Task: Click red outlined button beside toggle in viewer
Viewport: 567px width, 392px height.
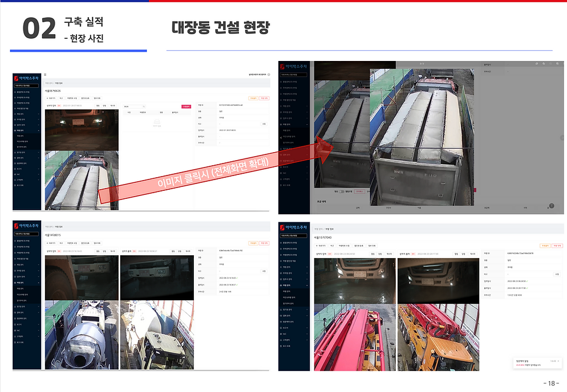Action: [359, 191]
